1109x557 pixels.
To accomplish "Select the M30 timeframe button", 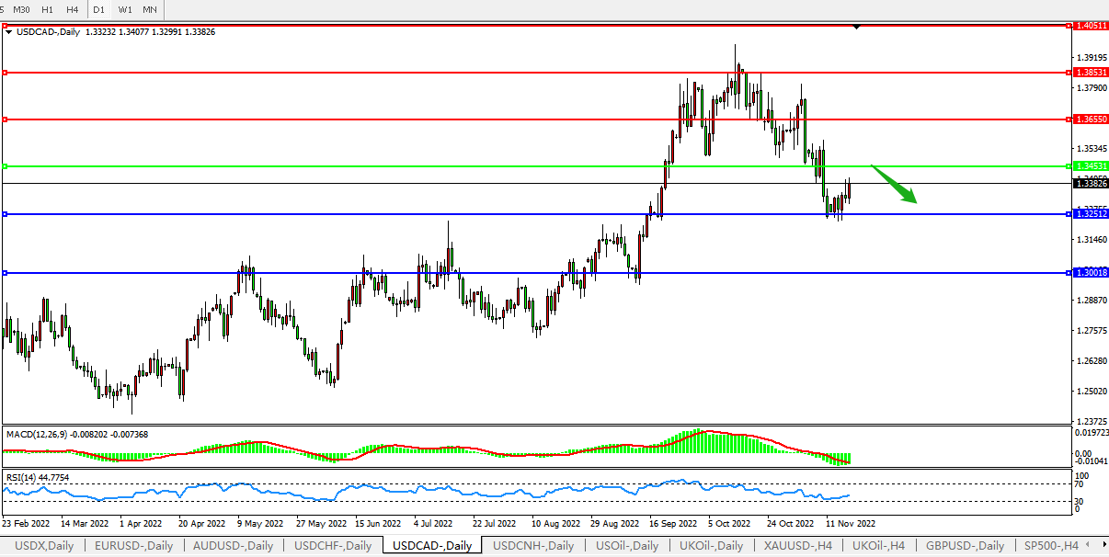I will [x=22, y=9].
